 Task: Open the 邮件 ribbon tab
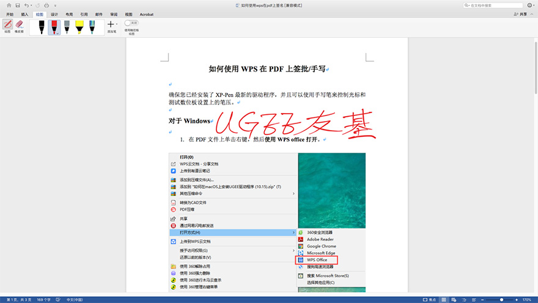99,15
